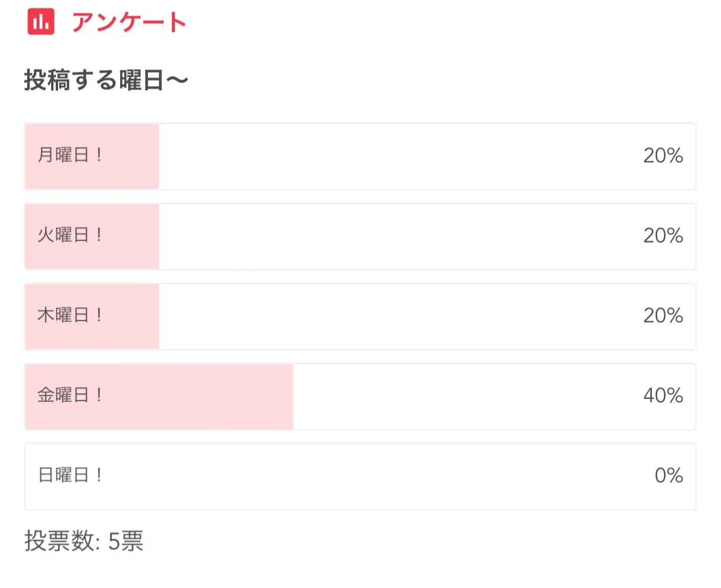Select the 木曜日！ poll option
721x588 pixels.
[x=360, y=316]
